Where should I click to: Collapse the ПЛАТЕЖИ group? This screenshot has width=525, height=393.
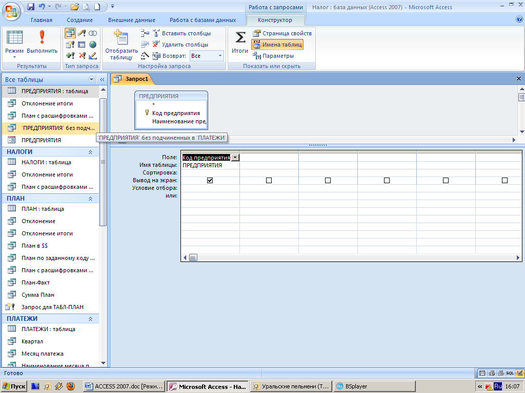[x=90, y=319]
